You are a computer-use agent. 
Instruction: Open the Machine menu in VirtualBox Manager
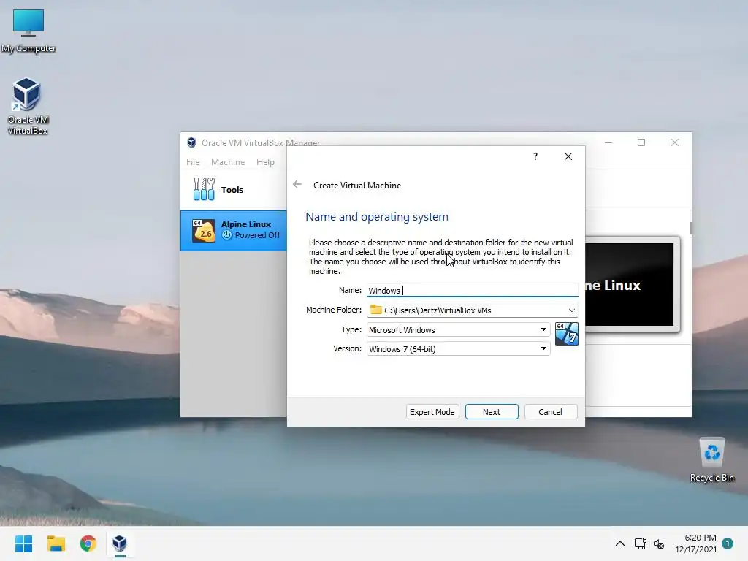click(228, 161)
